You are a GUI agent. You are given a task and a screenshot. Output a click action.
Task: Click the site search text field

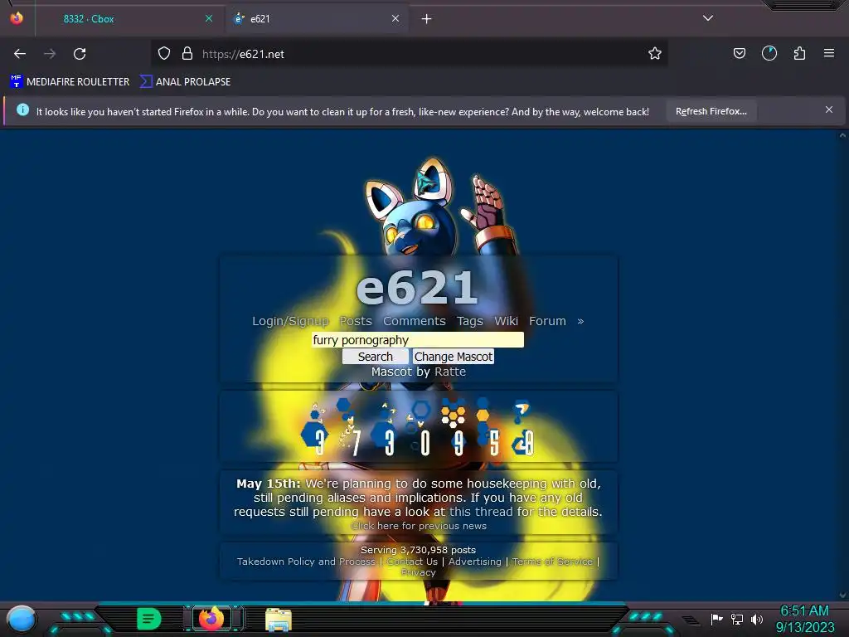(x=418, y=339)
